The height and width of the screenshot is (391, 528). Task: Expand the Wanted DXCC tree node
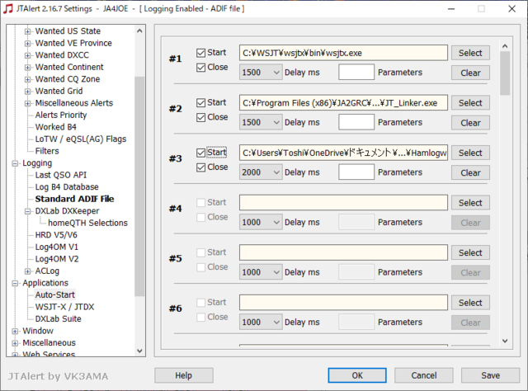(x=27, y=55)
